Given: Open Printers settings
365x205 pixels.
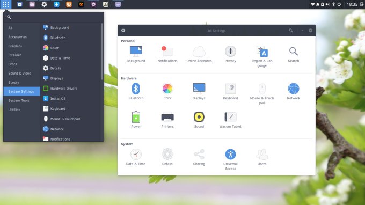Looking at the screenshot, I should 167,120.
